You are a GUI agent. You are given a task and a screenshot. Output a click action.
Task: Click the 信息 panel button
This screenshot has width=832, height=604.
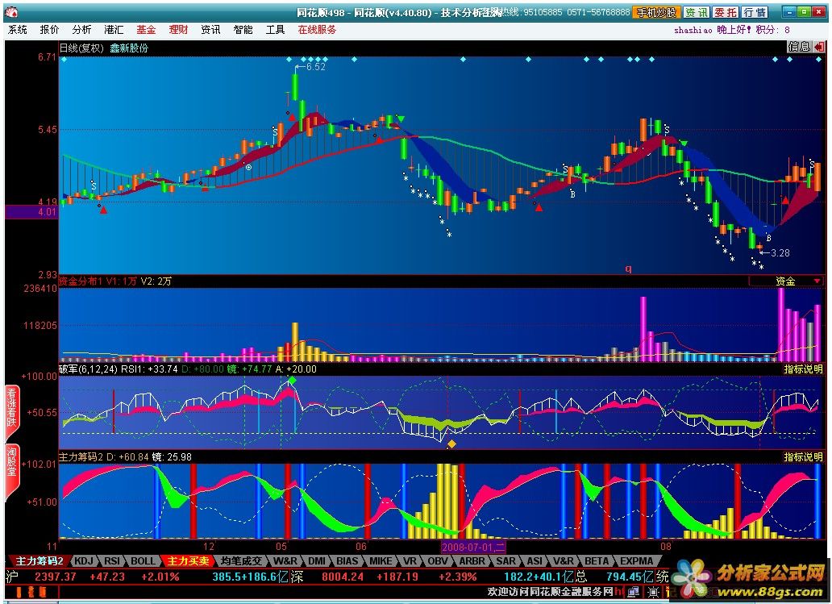[799, 47]
